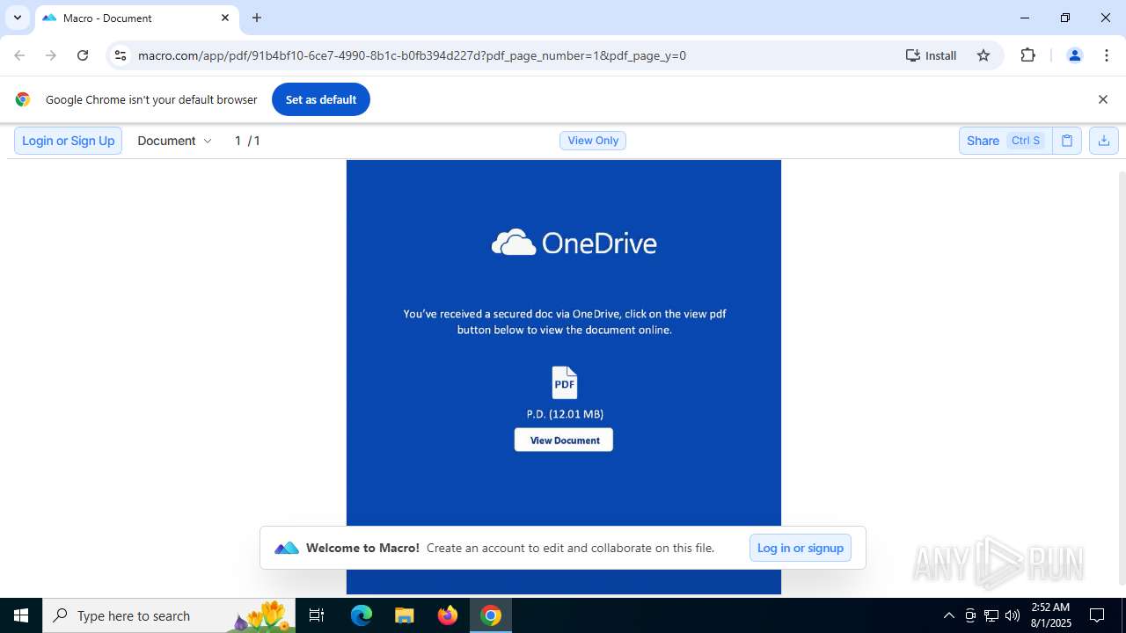Click View Document button in PDF
1126x633 pixels.
pos(564,440)
